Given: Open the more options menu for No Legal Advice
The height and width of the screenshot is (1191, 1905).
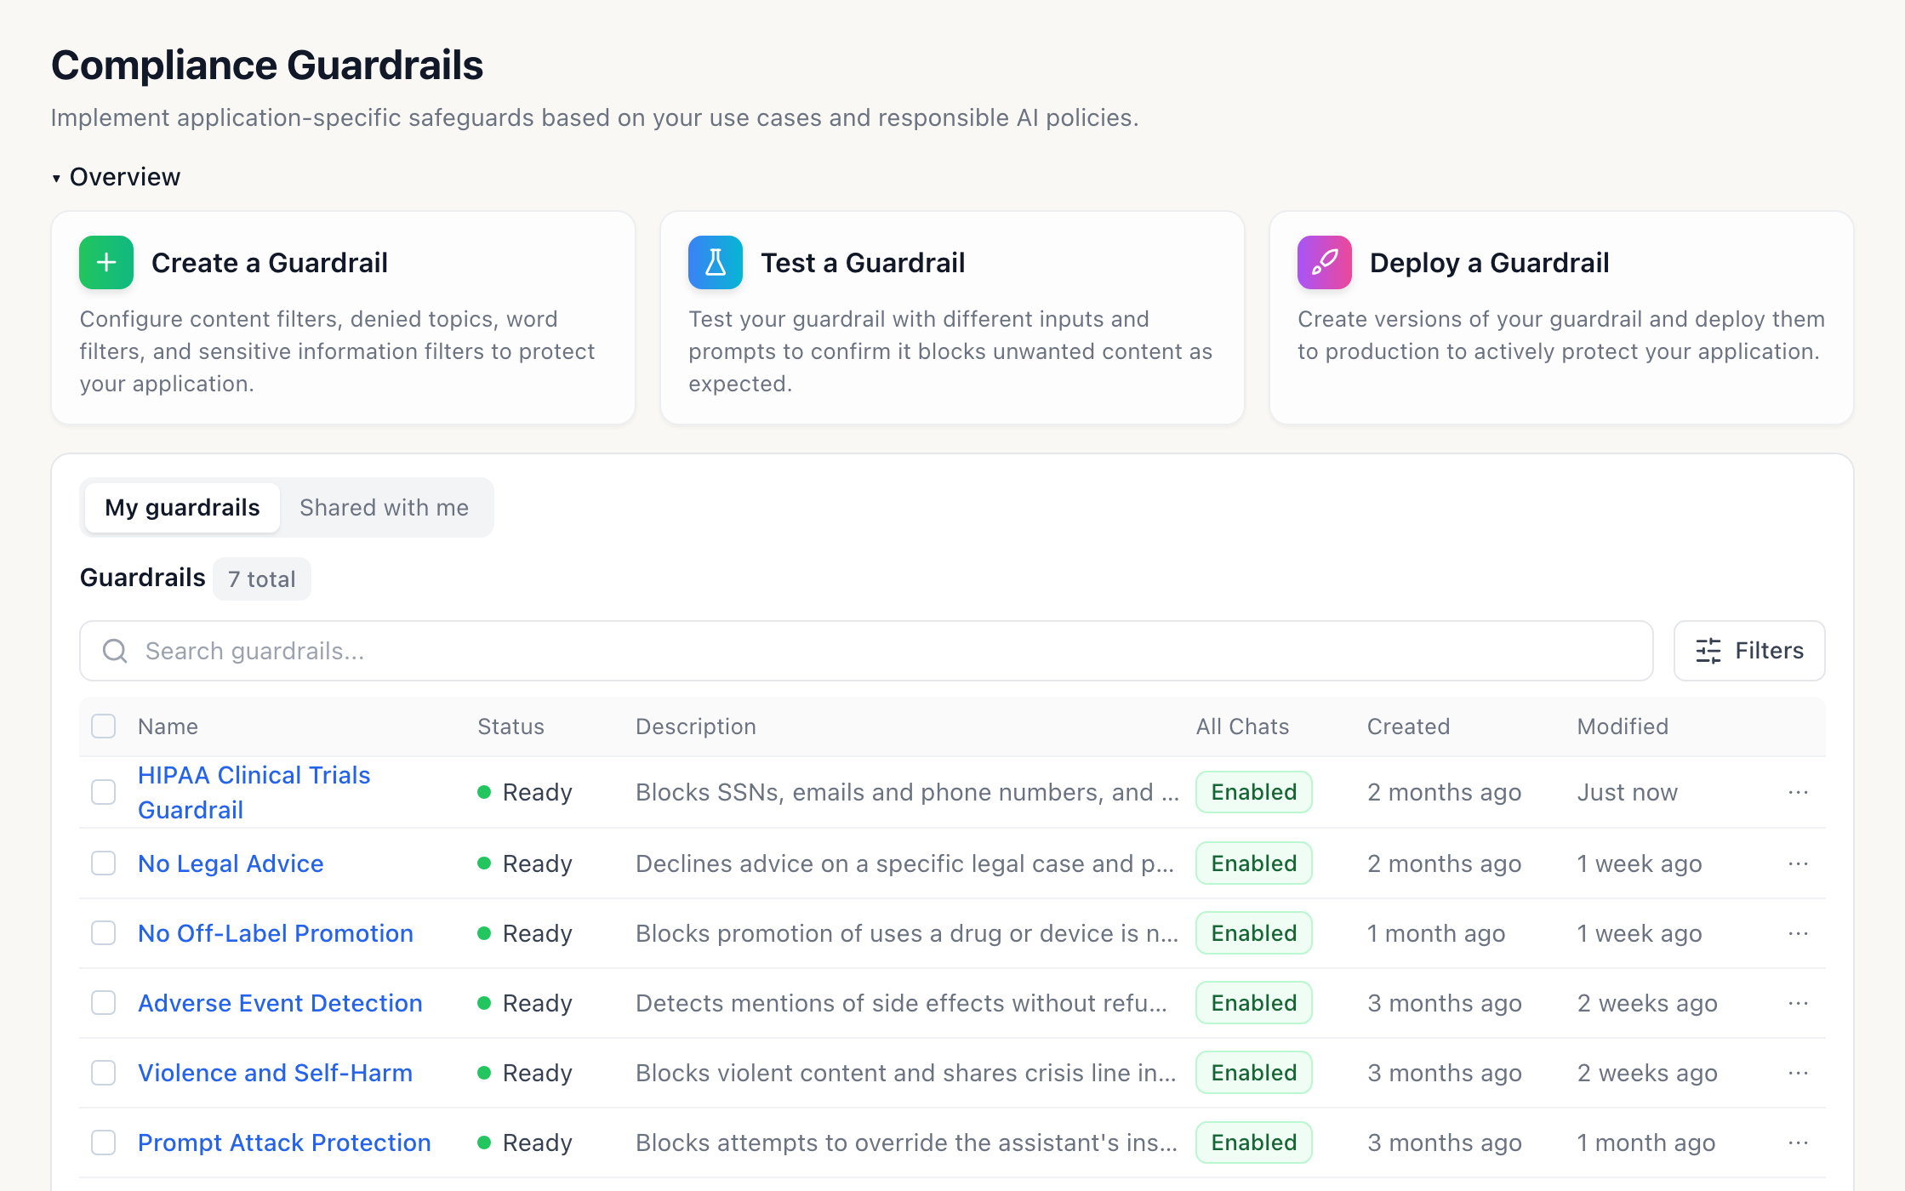Looking at the screenshot, I should (1798, 863).
